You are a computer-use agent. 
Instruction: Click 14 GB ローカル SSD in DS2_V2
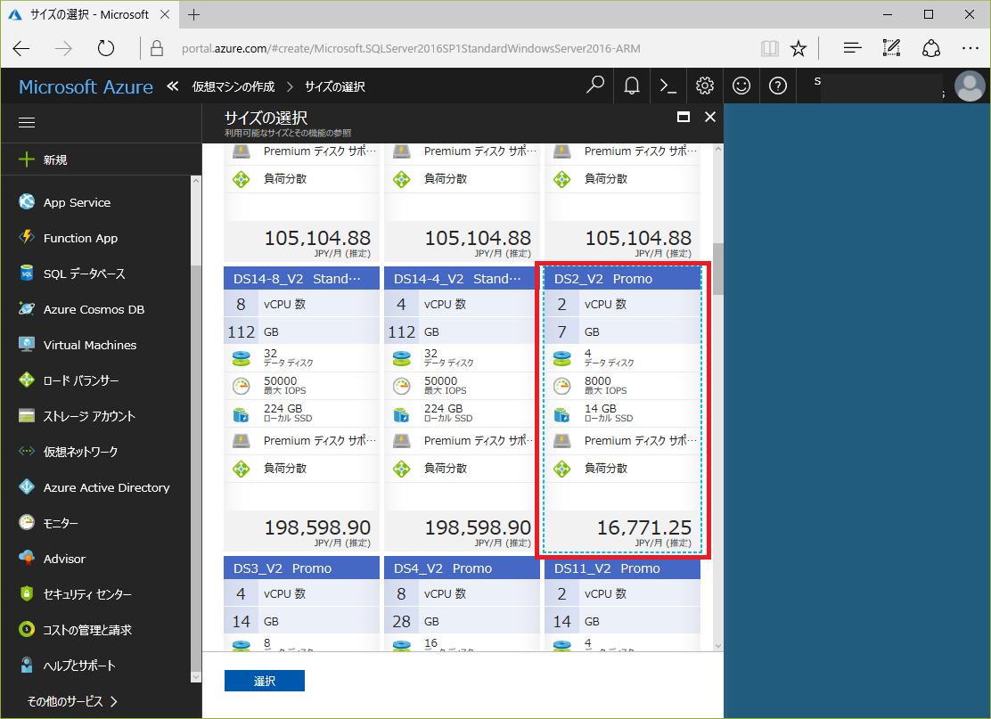pyautogui.click(x=608, y=413)
